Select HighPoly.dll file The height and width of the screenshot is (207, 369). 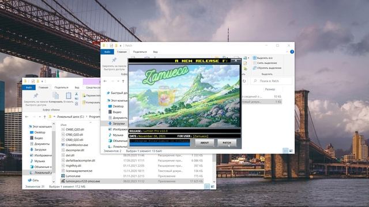[71, 166]
